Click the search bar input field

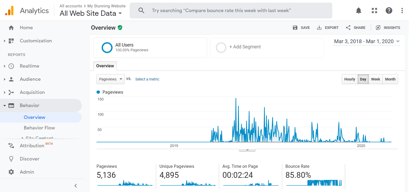click(x=231, y=11)
